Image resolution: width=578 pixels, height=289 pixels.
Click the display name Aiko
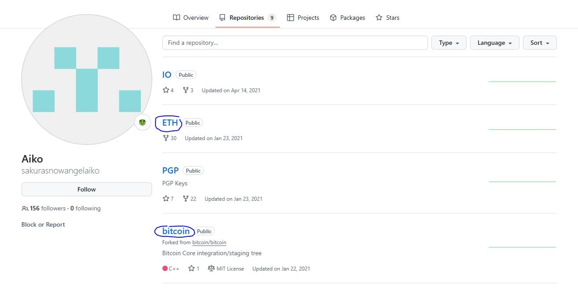tap(32, 159)
